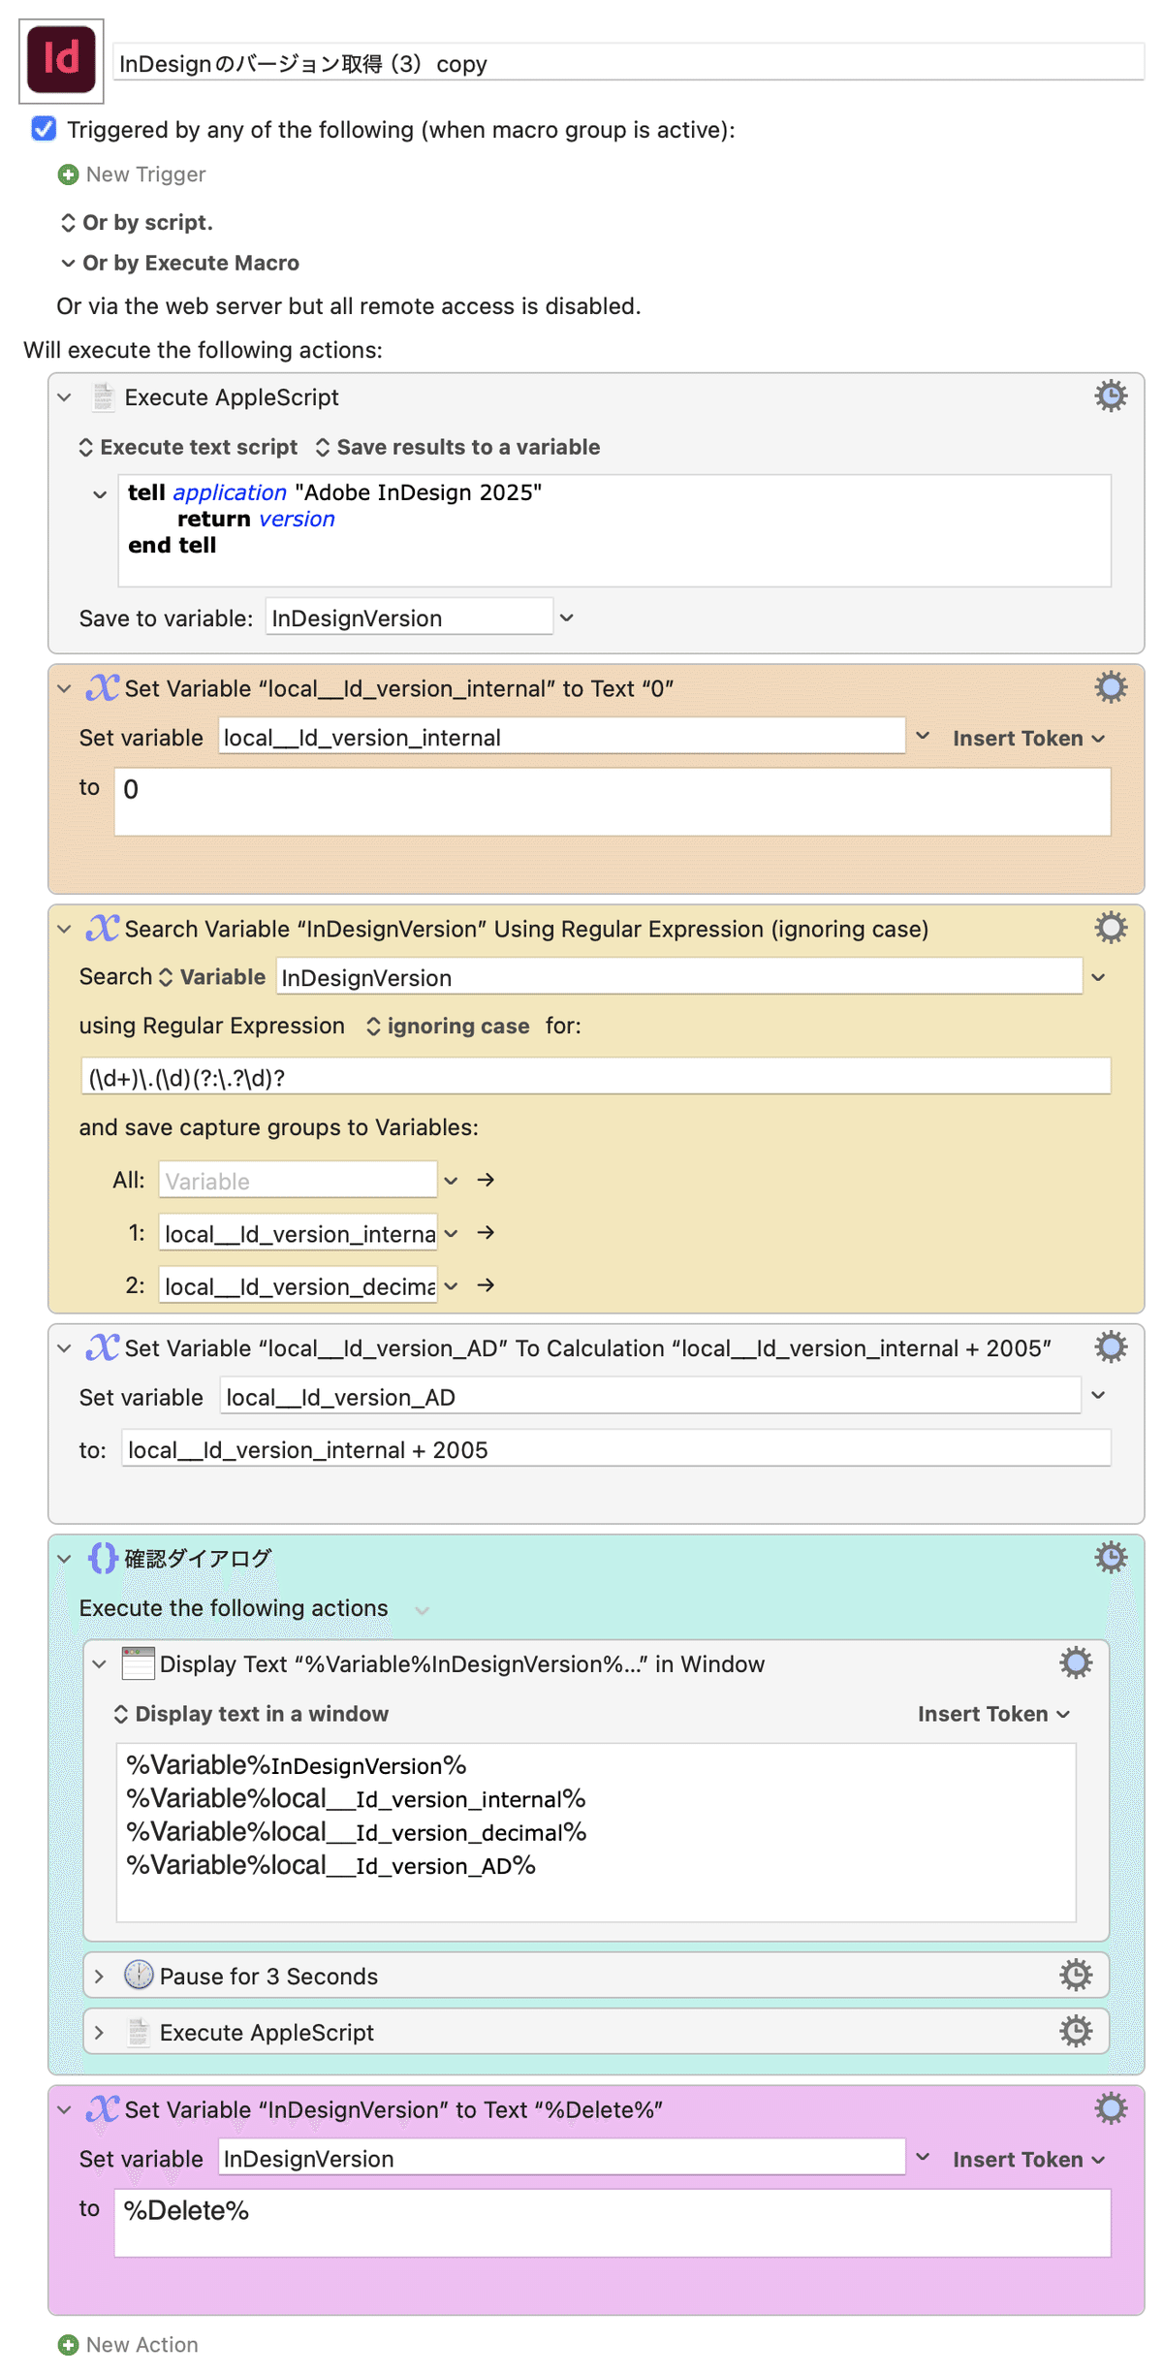Click the macro name field
Image resolution: width=1163 pixels, height=2374 pixels.
pyautogui.click(x=628, y=62)
